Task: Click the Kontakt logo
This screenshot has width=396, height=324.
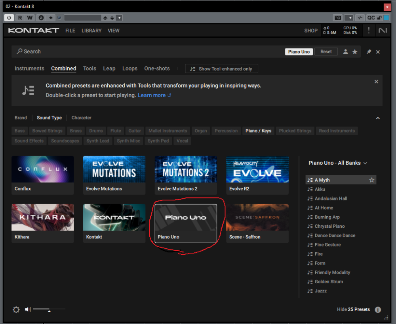Action: point(34,30)
